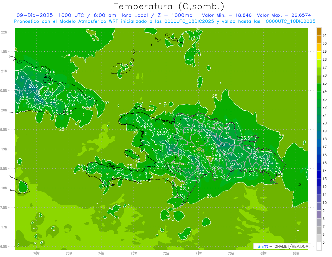
Task: Click the "0000UTC_08DIC2025" initialization time
Action: pyautogui.click(x=189, y=21)
